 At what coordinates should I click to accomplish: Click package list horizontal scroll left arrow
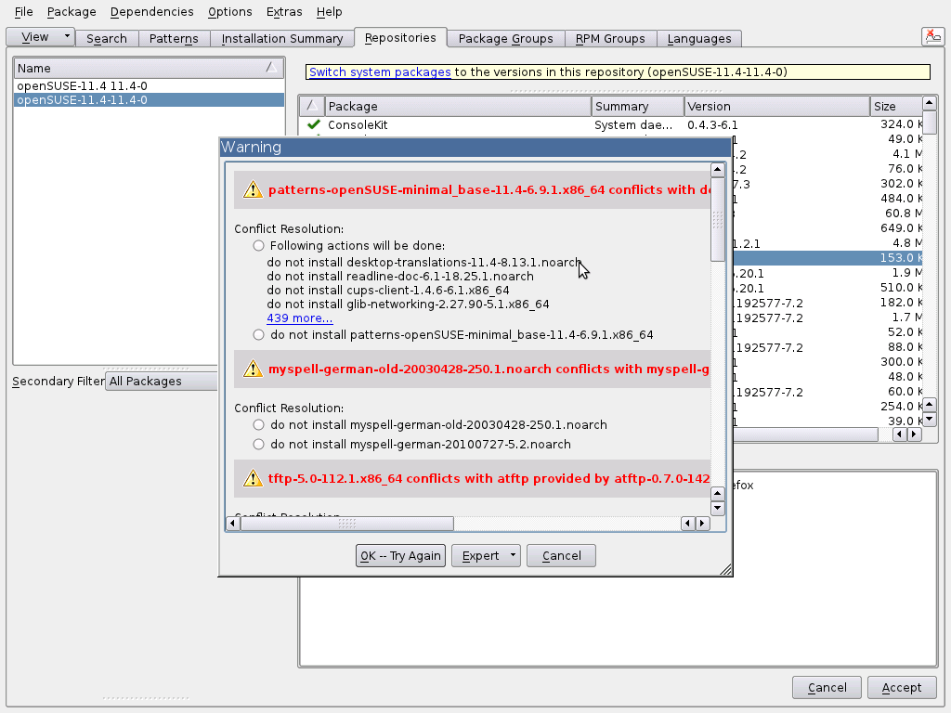[x=900, y=434]
